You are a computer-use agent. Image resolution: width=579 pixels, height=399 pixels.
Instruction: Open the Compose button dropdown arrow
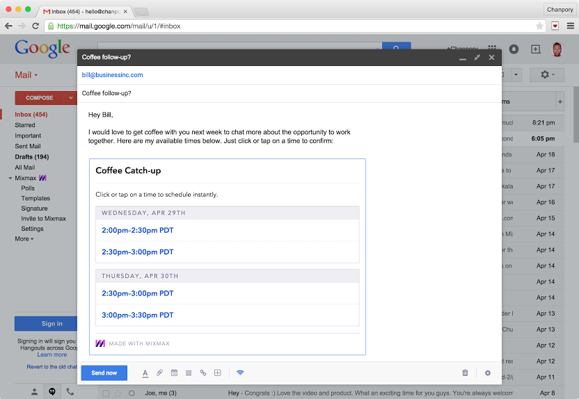(x=70, y=98)
